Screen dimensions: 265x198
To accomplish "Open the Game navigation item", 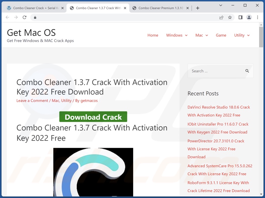I will (x=221, y=35).
